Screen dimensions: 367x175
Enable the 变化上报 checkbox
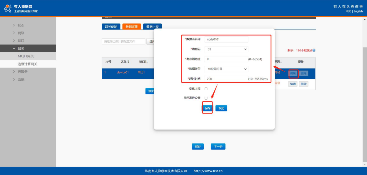(x=206, y=89)
